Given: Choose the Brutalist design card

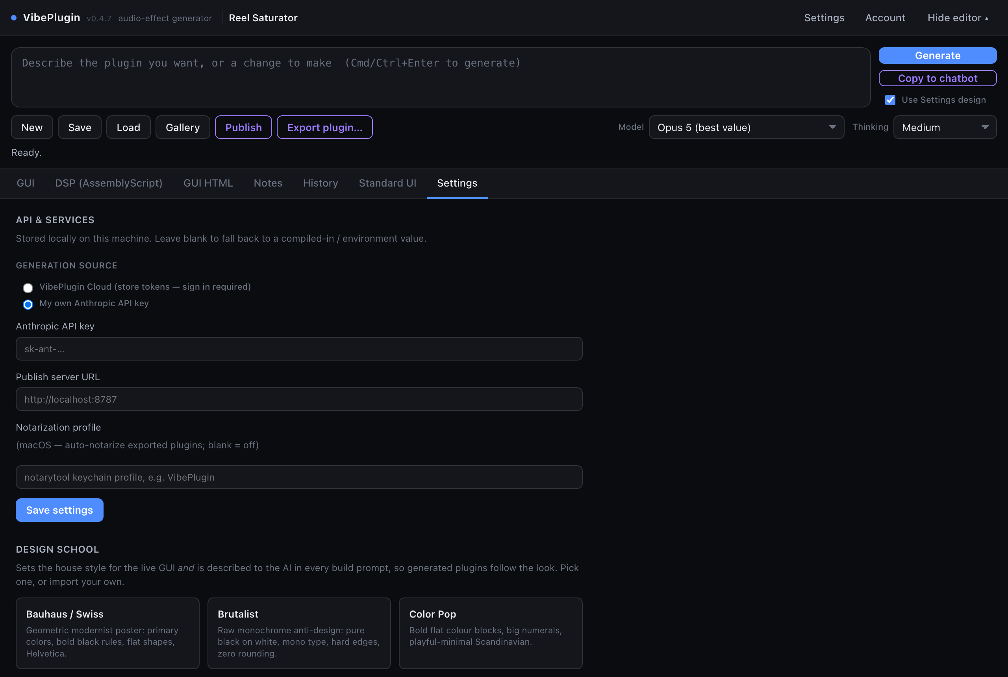Looking at the screenshot, I should click(x=299, y=633).
